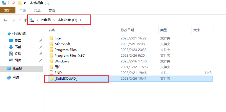Click the END file name
The height and width of the screenshot is (112, 226).
pyautogui.click(x=58, y=73)
